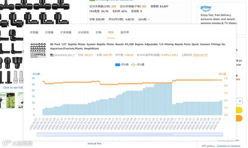Open the quantity dropdown chevron on right

coord(240,101)
